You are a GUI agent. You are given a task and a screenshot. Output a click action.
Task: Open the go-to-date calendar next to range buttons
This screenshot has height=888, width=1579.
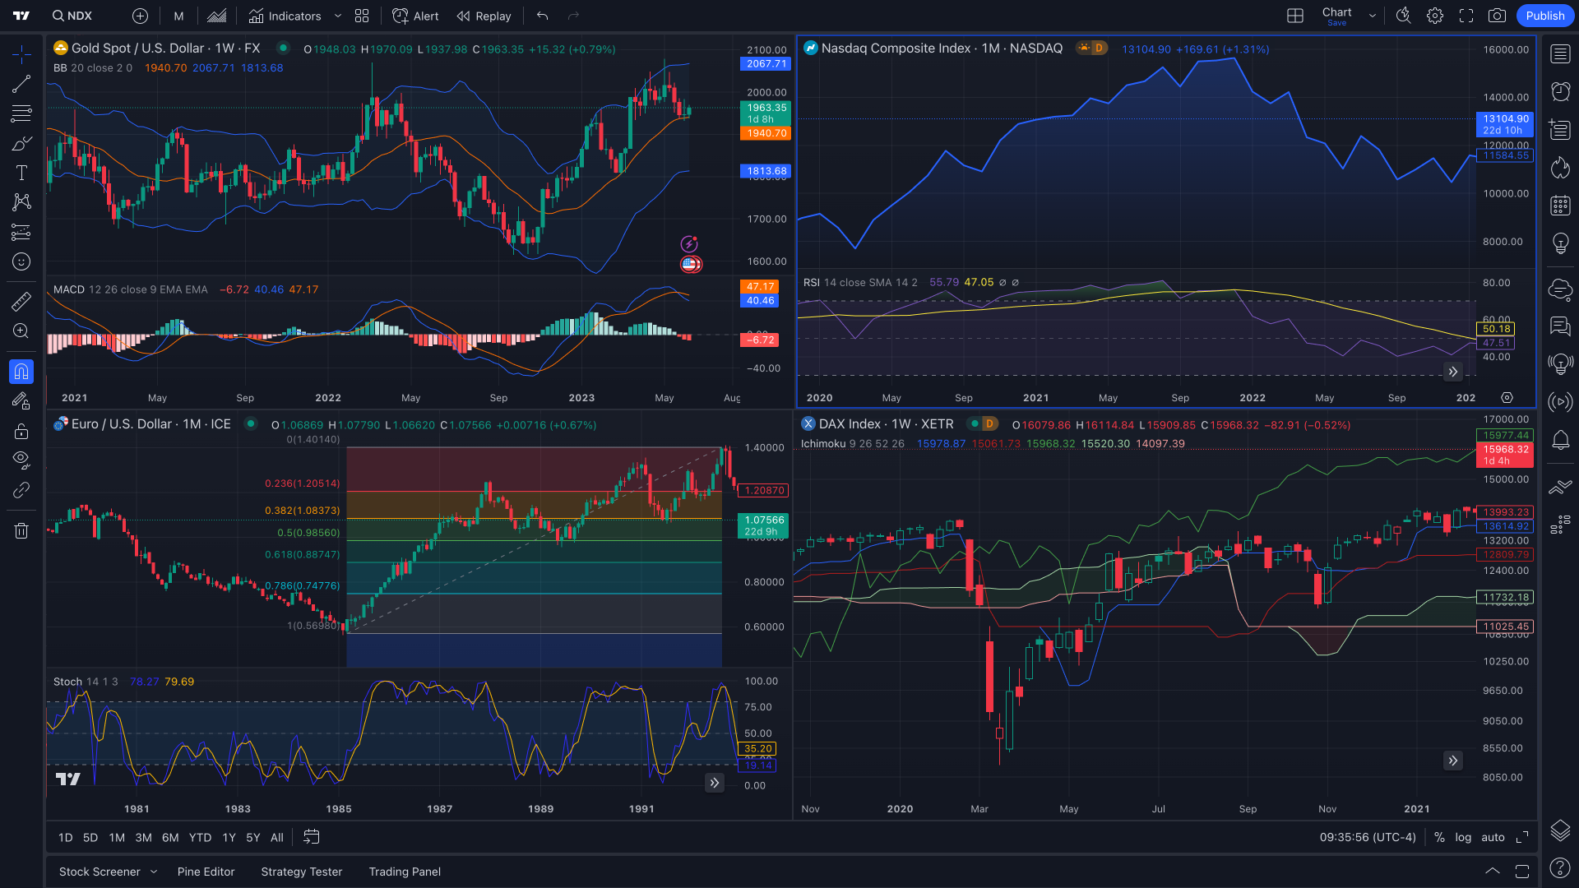click(312, 837)
